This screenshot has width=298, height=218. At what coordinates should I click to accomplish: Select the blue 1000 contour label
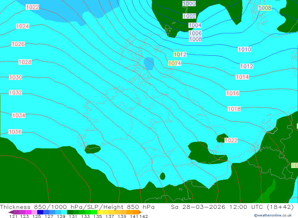tap(189, 3)
